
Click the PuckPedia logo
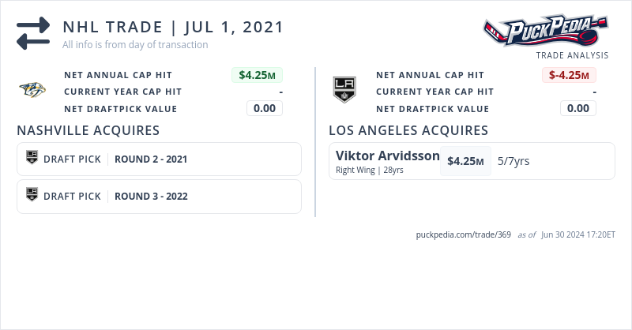[546, 31]
